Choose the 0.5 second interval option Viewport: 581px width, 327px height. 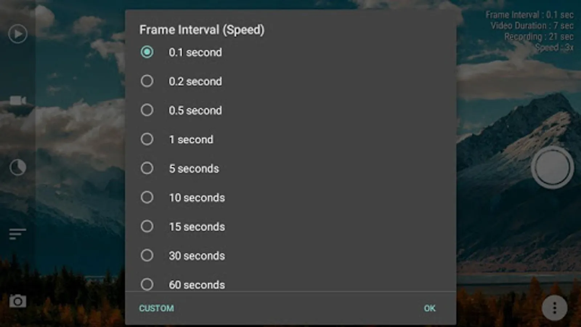tap(147, 110)
